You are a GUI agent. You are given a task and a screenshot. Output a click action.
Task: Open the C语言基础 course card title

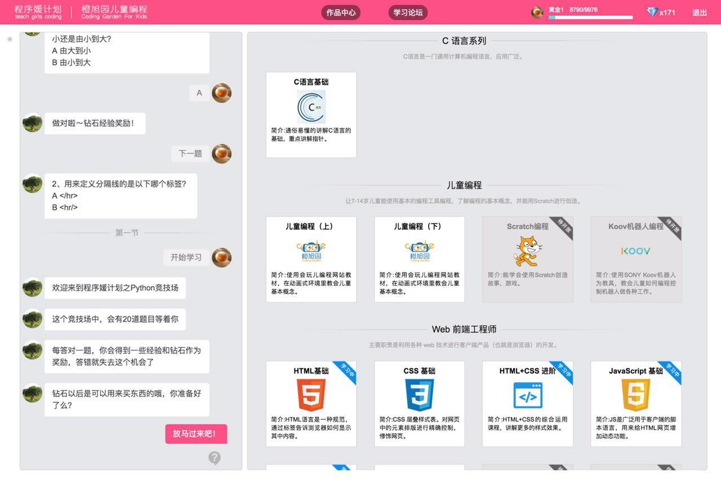click(x=311, y=82)
